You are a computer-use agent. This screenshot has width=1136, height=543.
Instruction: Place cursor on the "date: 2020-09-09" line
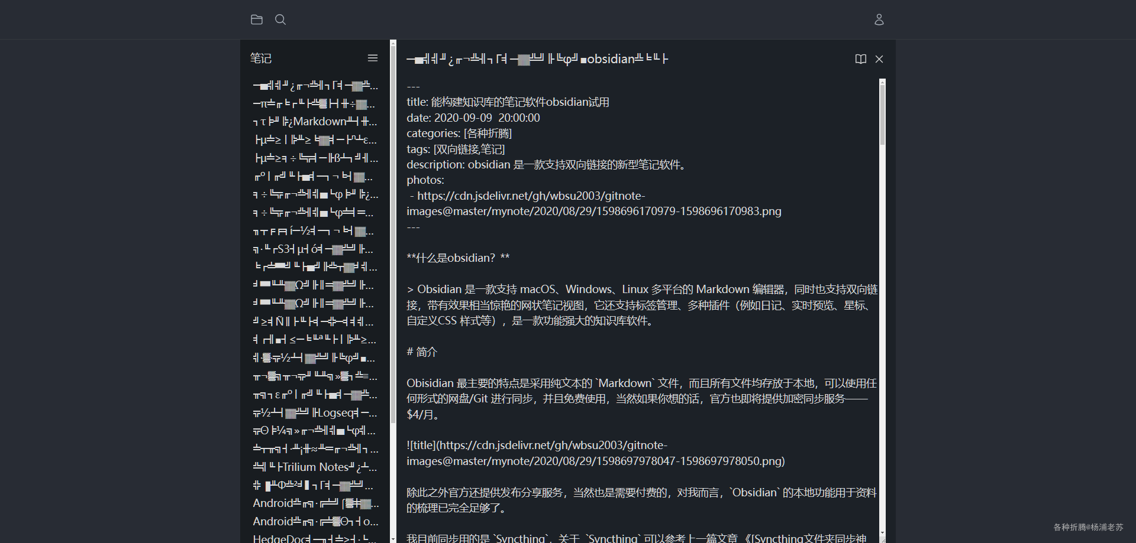(x=473, y=118)
